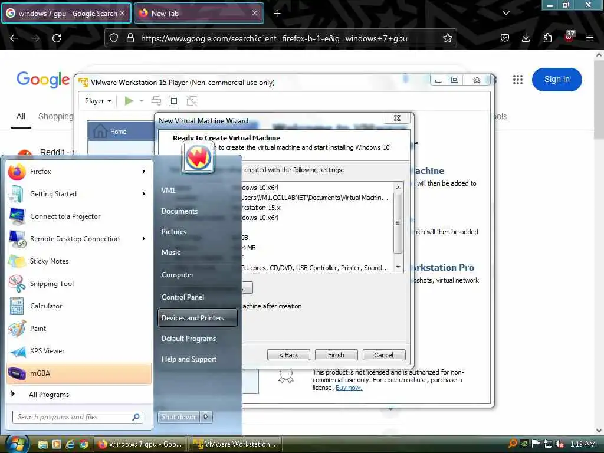Expand Firefox jump list arrow in Start menu
This screenshot has height=453, width=604.
[144, 172]
